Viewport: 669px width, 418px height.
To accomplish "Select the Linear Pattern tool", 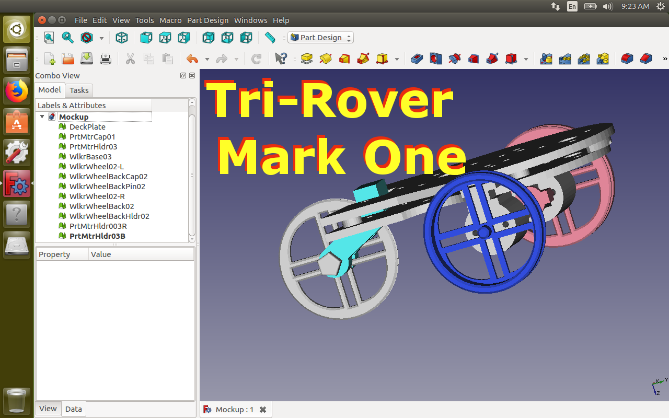I will click(565, 59).
